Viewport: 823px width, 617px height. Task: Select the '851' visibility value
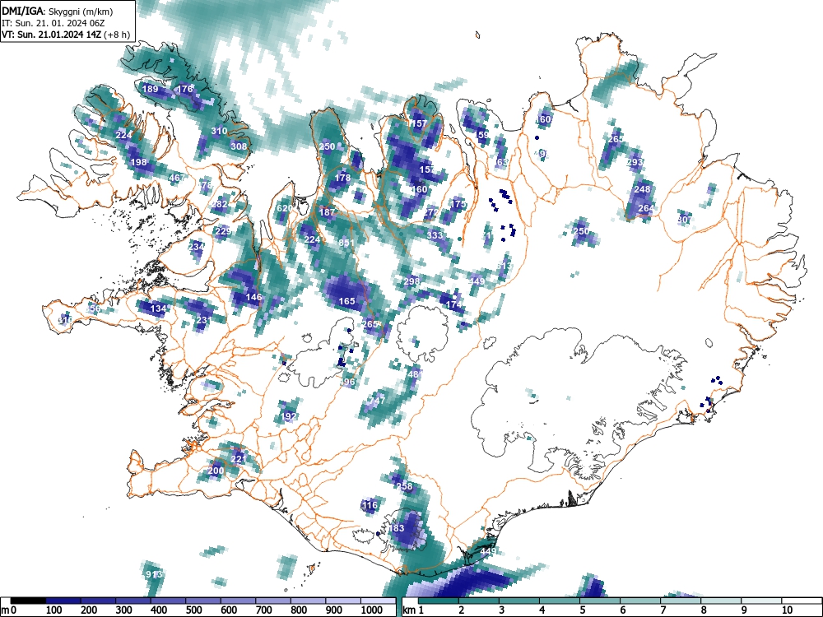[346, 243]
